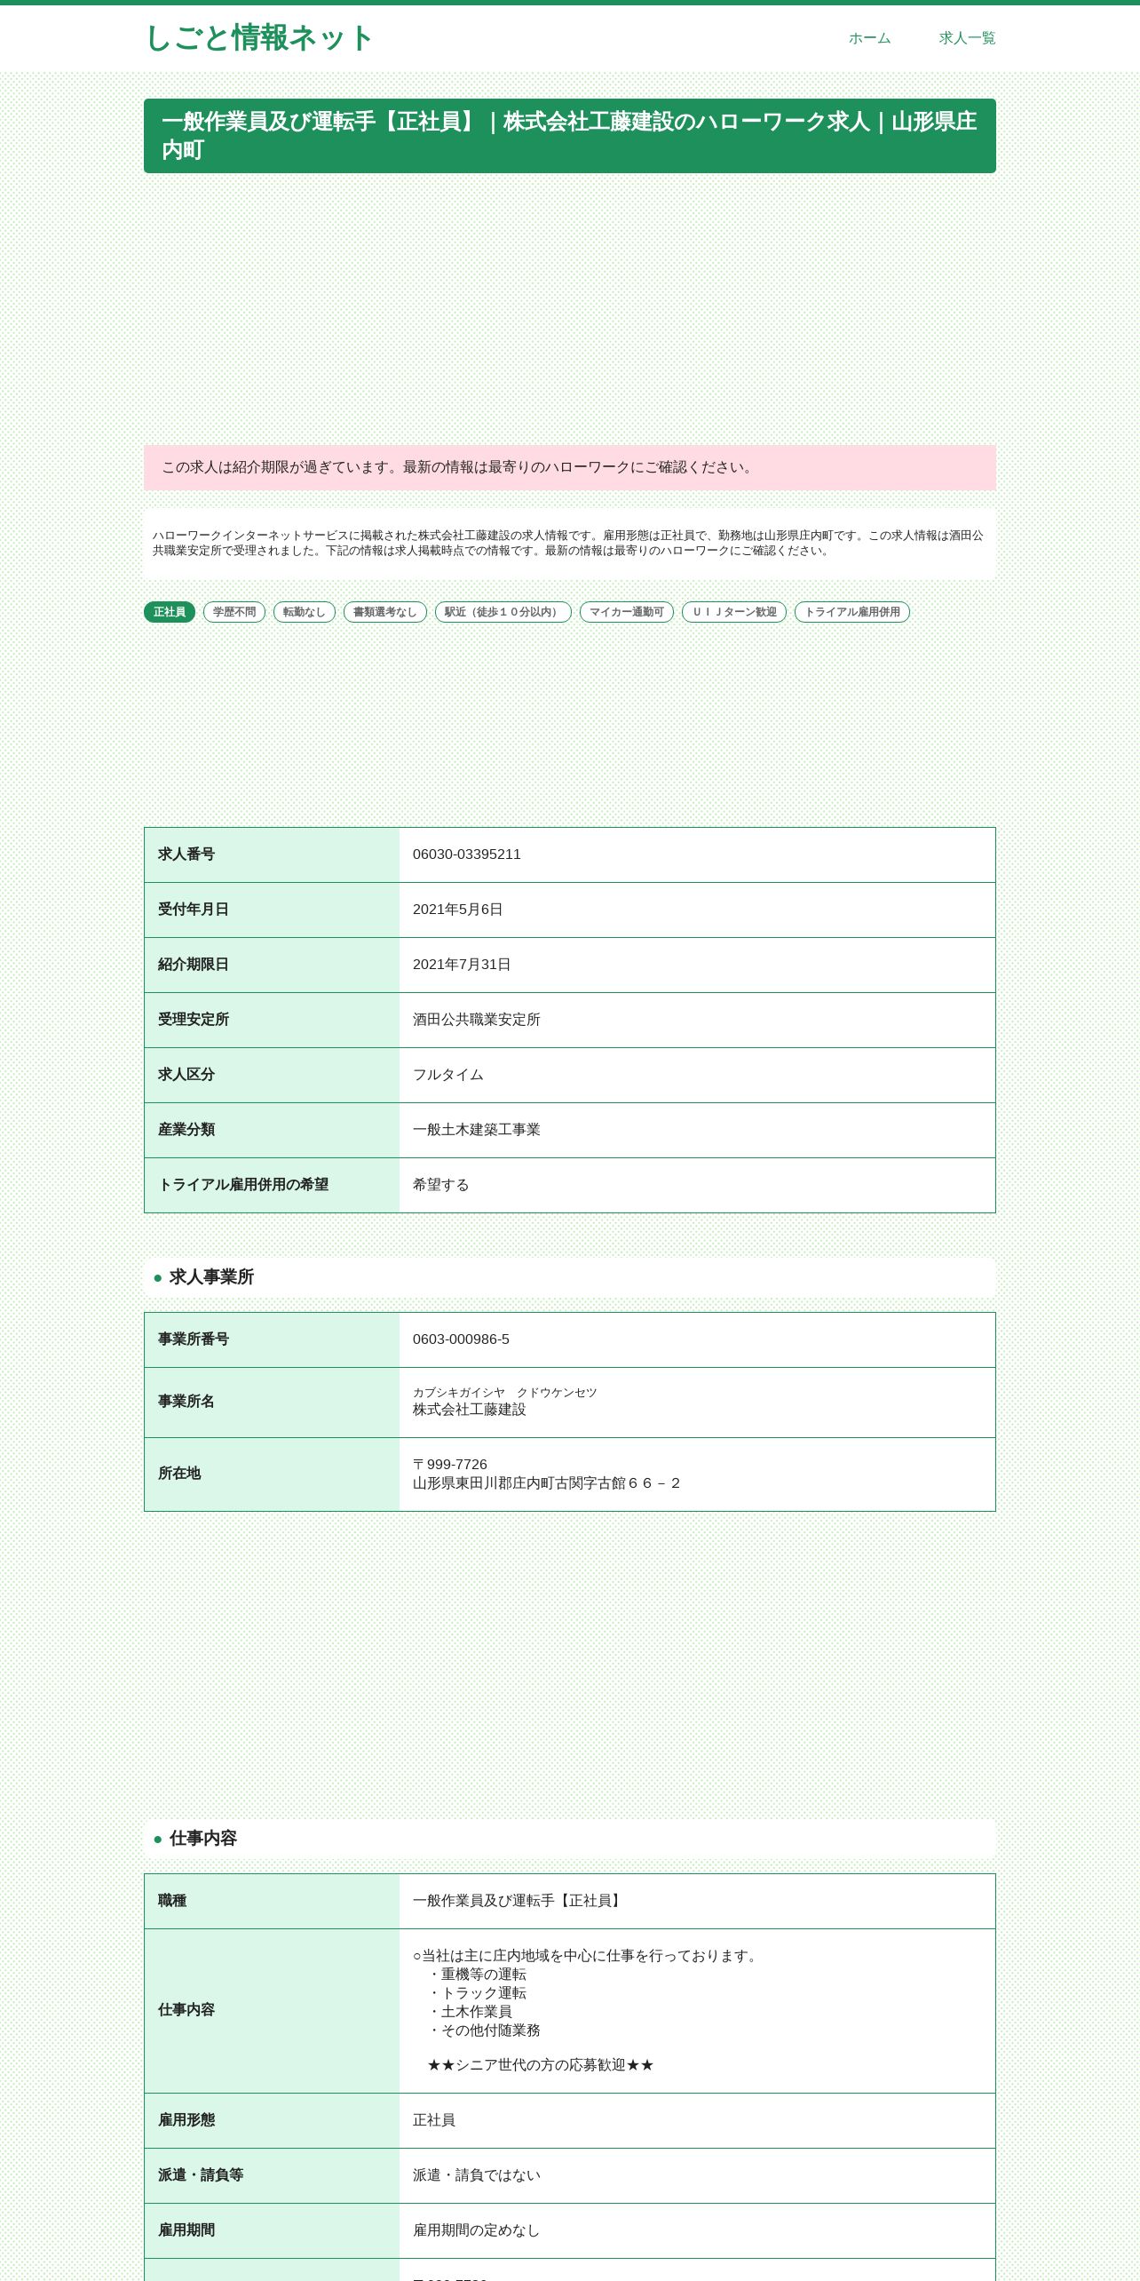Click the トライアル雇用併用 tag
Viewport: 1140px width, 2281px height.
[852, 612]
